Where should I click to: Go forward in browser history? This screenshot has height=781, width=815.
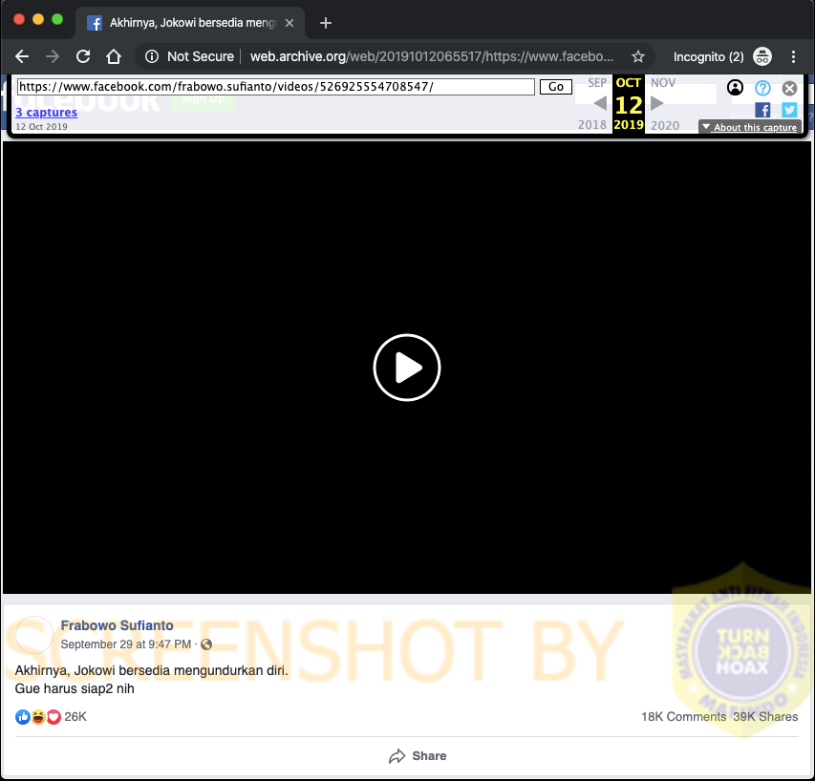pyautogui.click(x=53, y=56)
